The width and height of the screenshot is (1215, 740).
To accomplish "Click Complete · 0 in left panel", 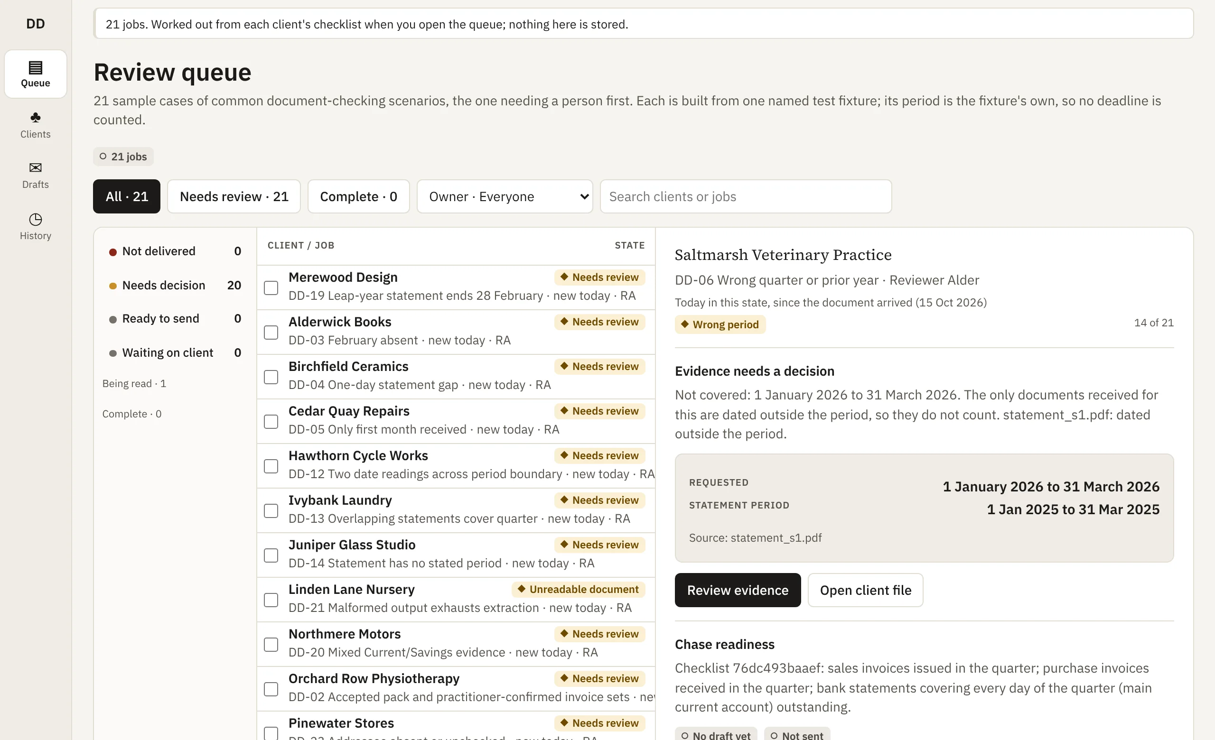I will (x=131, y=414).
